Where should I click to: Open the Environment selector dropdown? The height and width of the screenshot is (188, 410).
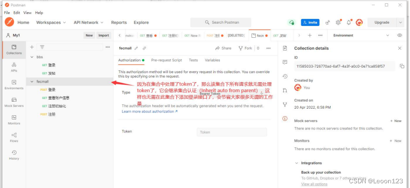(361, 35)
